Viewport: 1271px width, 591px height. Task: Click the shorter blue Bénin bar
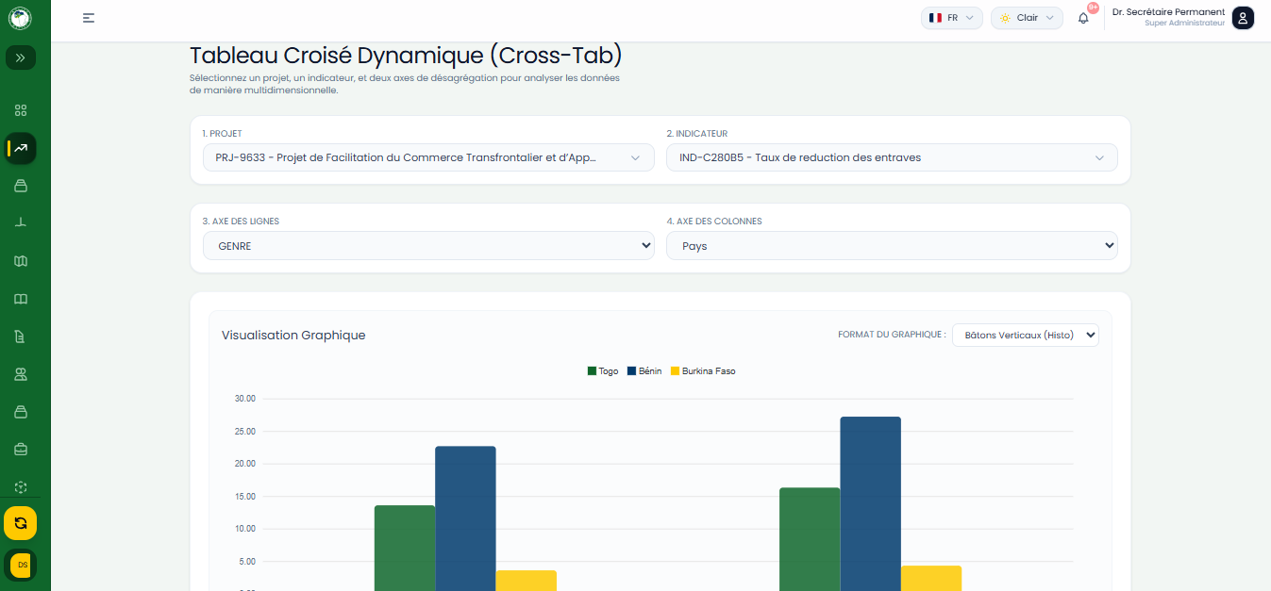click(465, 518)
